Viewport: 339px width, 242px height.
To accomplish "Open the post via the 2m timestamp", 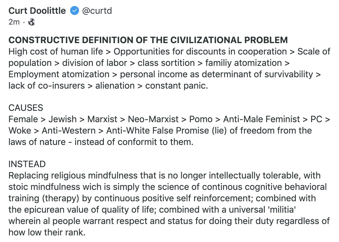I will click(14, 22).
